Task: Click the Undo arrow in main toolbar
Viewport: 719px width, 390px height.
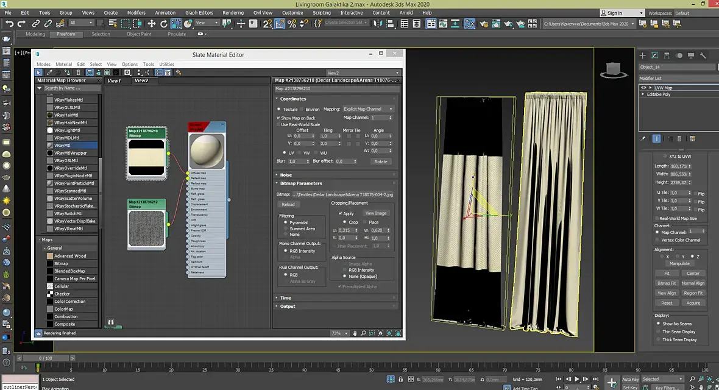Action: pos(9,23)
